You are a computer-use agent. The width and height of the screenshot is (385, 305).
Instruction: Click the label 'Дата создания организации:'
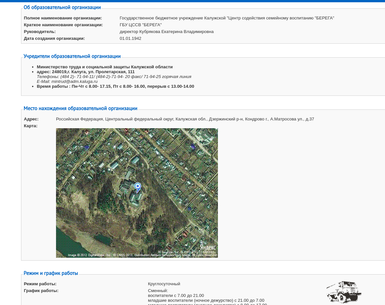pyautogui.click(x=54, y=39)
